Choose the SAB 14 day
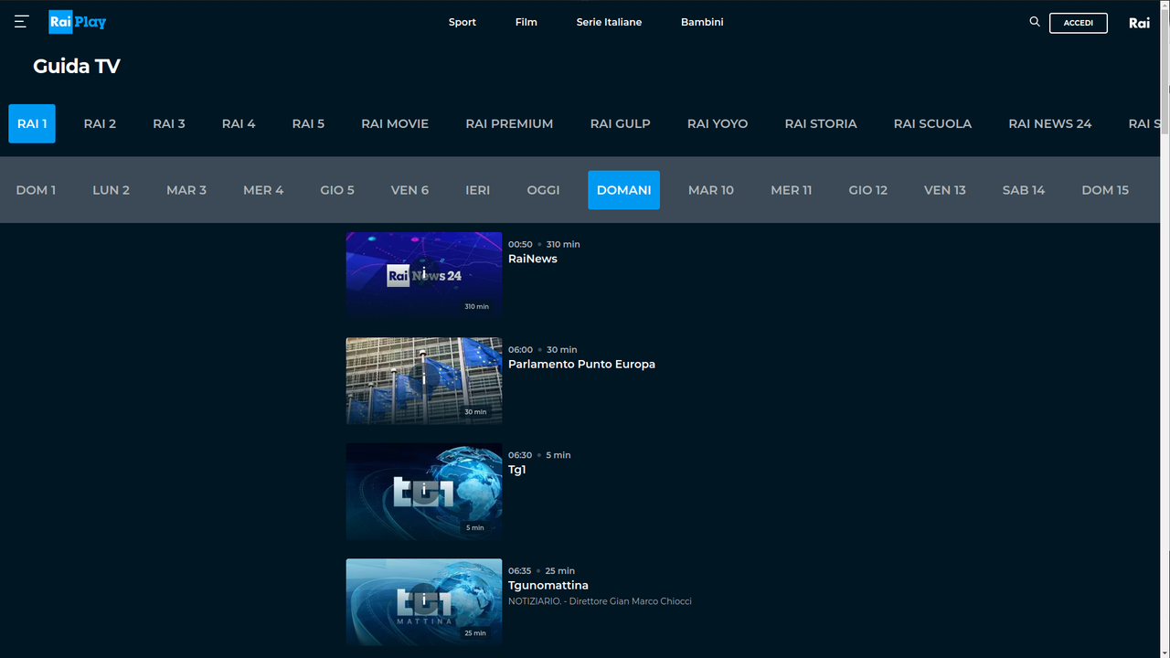This screenshot has width=1170, height=658. tap(1024, 190)
